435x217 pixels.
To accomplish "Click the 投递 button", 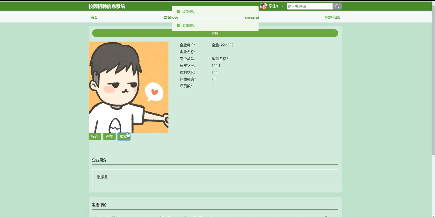I will [x=95, y=136].
